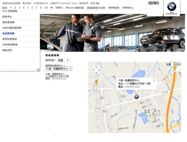Click the BMW marker pin on the map
This screenshot has width=187, height=142.
point(136,97)
